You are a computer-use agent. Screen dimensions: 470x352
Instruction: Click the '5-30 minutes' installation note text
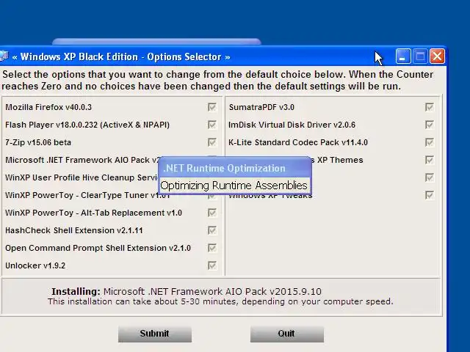(x=220, y=301)
